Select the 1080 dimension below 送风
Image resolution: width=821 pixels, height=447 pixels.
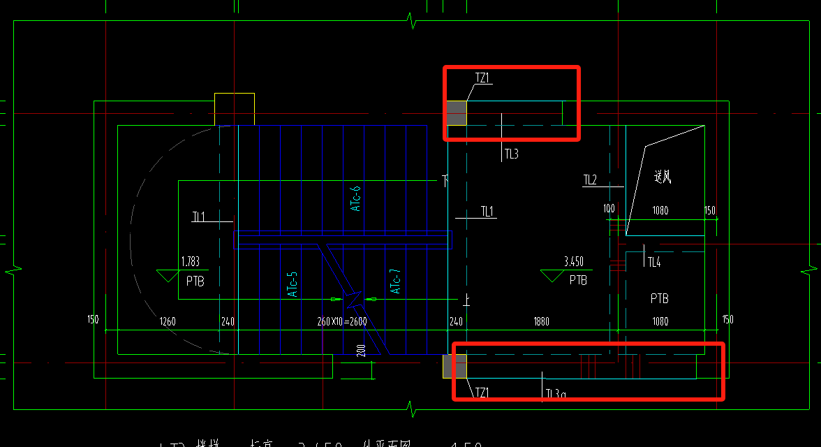point(660,210)
